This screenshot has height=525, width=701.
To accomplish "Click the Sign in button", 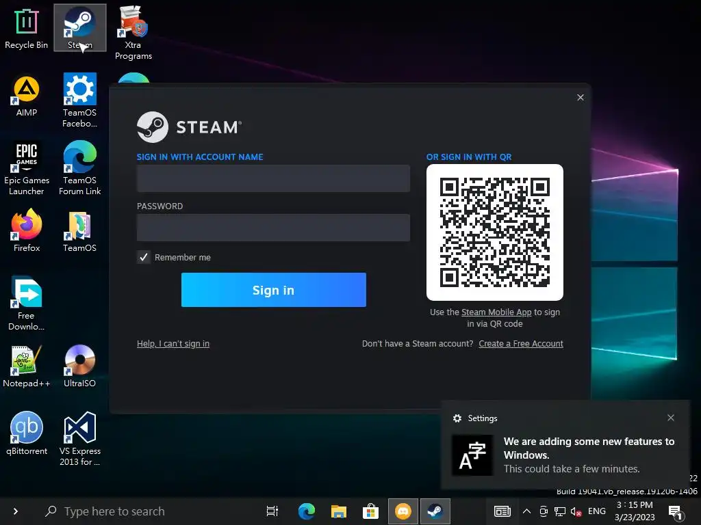I will (x=274, y=290).
